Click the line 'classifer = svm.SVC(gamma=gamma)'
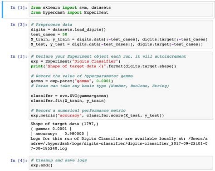The width and height of the screenshot is (215, 171). (69, 96)
